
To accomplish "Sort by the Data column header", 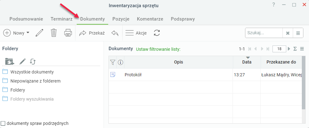I will pyautogui.click(x=247, y=62).
